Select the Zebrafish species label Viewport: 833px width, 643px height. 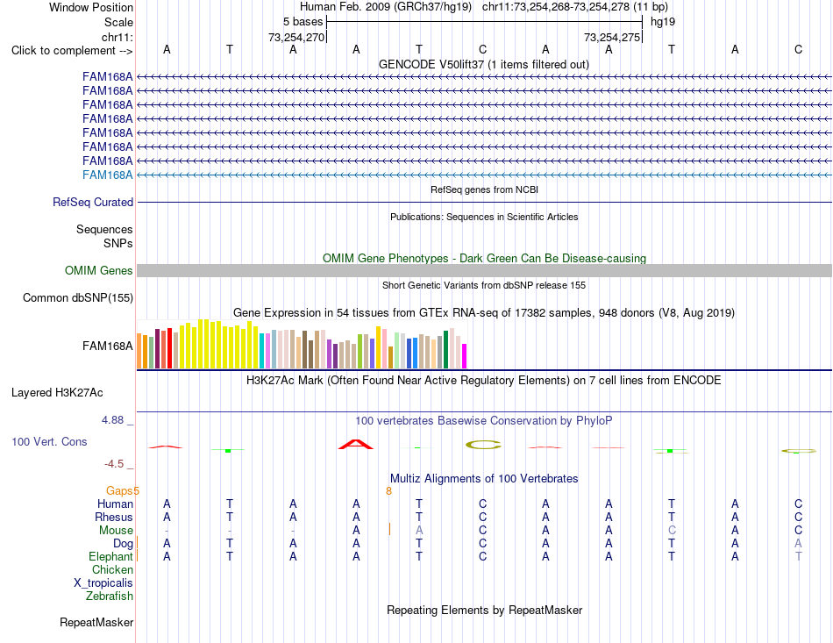tap(110, 597)
